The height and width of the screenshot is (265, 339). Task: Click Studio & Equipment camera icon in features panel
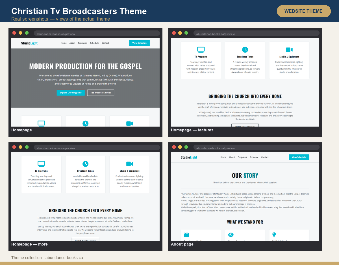[x=289, y=50]
